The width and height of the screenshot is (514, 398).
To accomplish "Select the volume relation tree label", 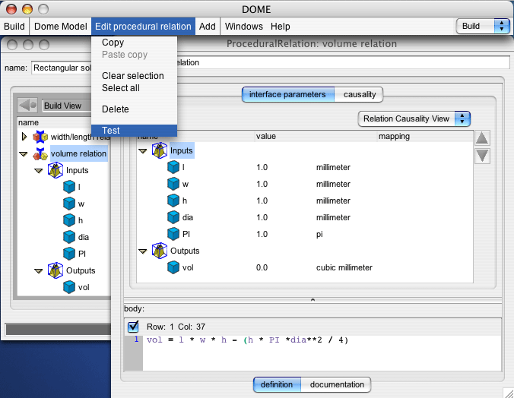I will (x=78, y=153).
